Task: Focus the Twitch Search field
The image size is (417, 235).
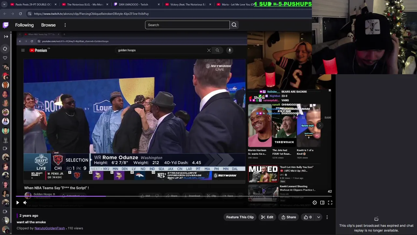Action: tap(187, 25)
